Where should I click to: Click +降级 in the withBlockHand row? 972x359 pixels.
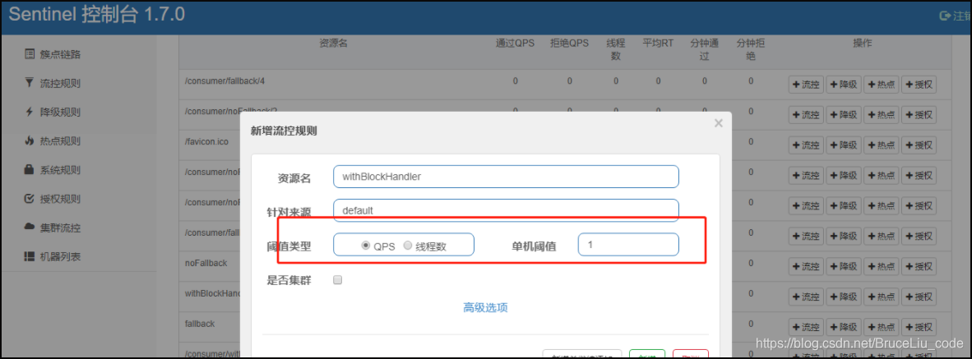point(844,297)
